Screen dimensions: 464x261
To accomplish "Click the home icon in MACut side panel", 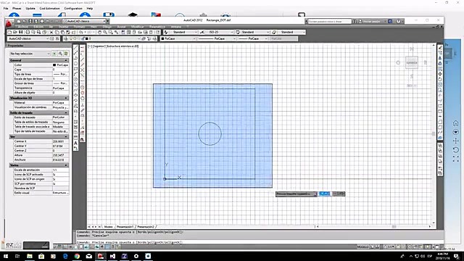I will [456, 123].
